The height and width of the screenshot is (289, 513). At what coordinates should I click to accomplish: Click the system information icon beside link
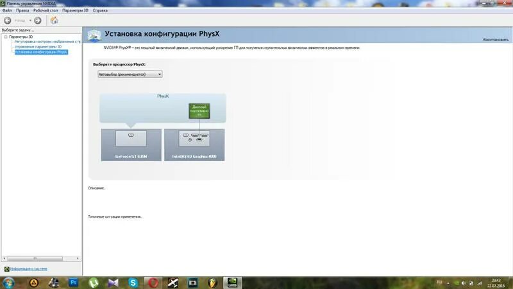7,269
